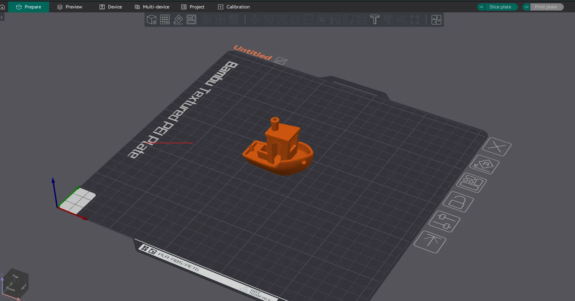This screenshot has width=575, height=301.
Task: Click the plate-side Arrange objects icon
Action: point(472,183)
